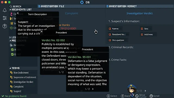The image size is (174, 98).
Task: Click the macOS yellow minimize button
Action: [x=6, y=2]
